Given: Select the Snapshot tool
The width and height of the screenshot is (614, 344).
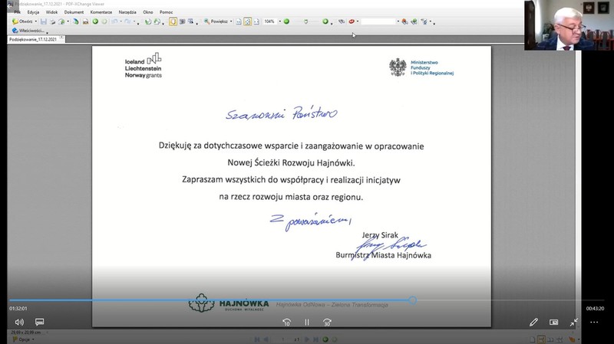Looking at the screenshot, I should pyautogui.click(x=182, y=21).
